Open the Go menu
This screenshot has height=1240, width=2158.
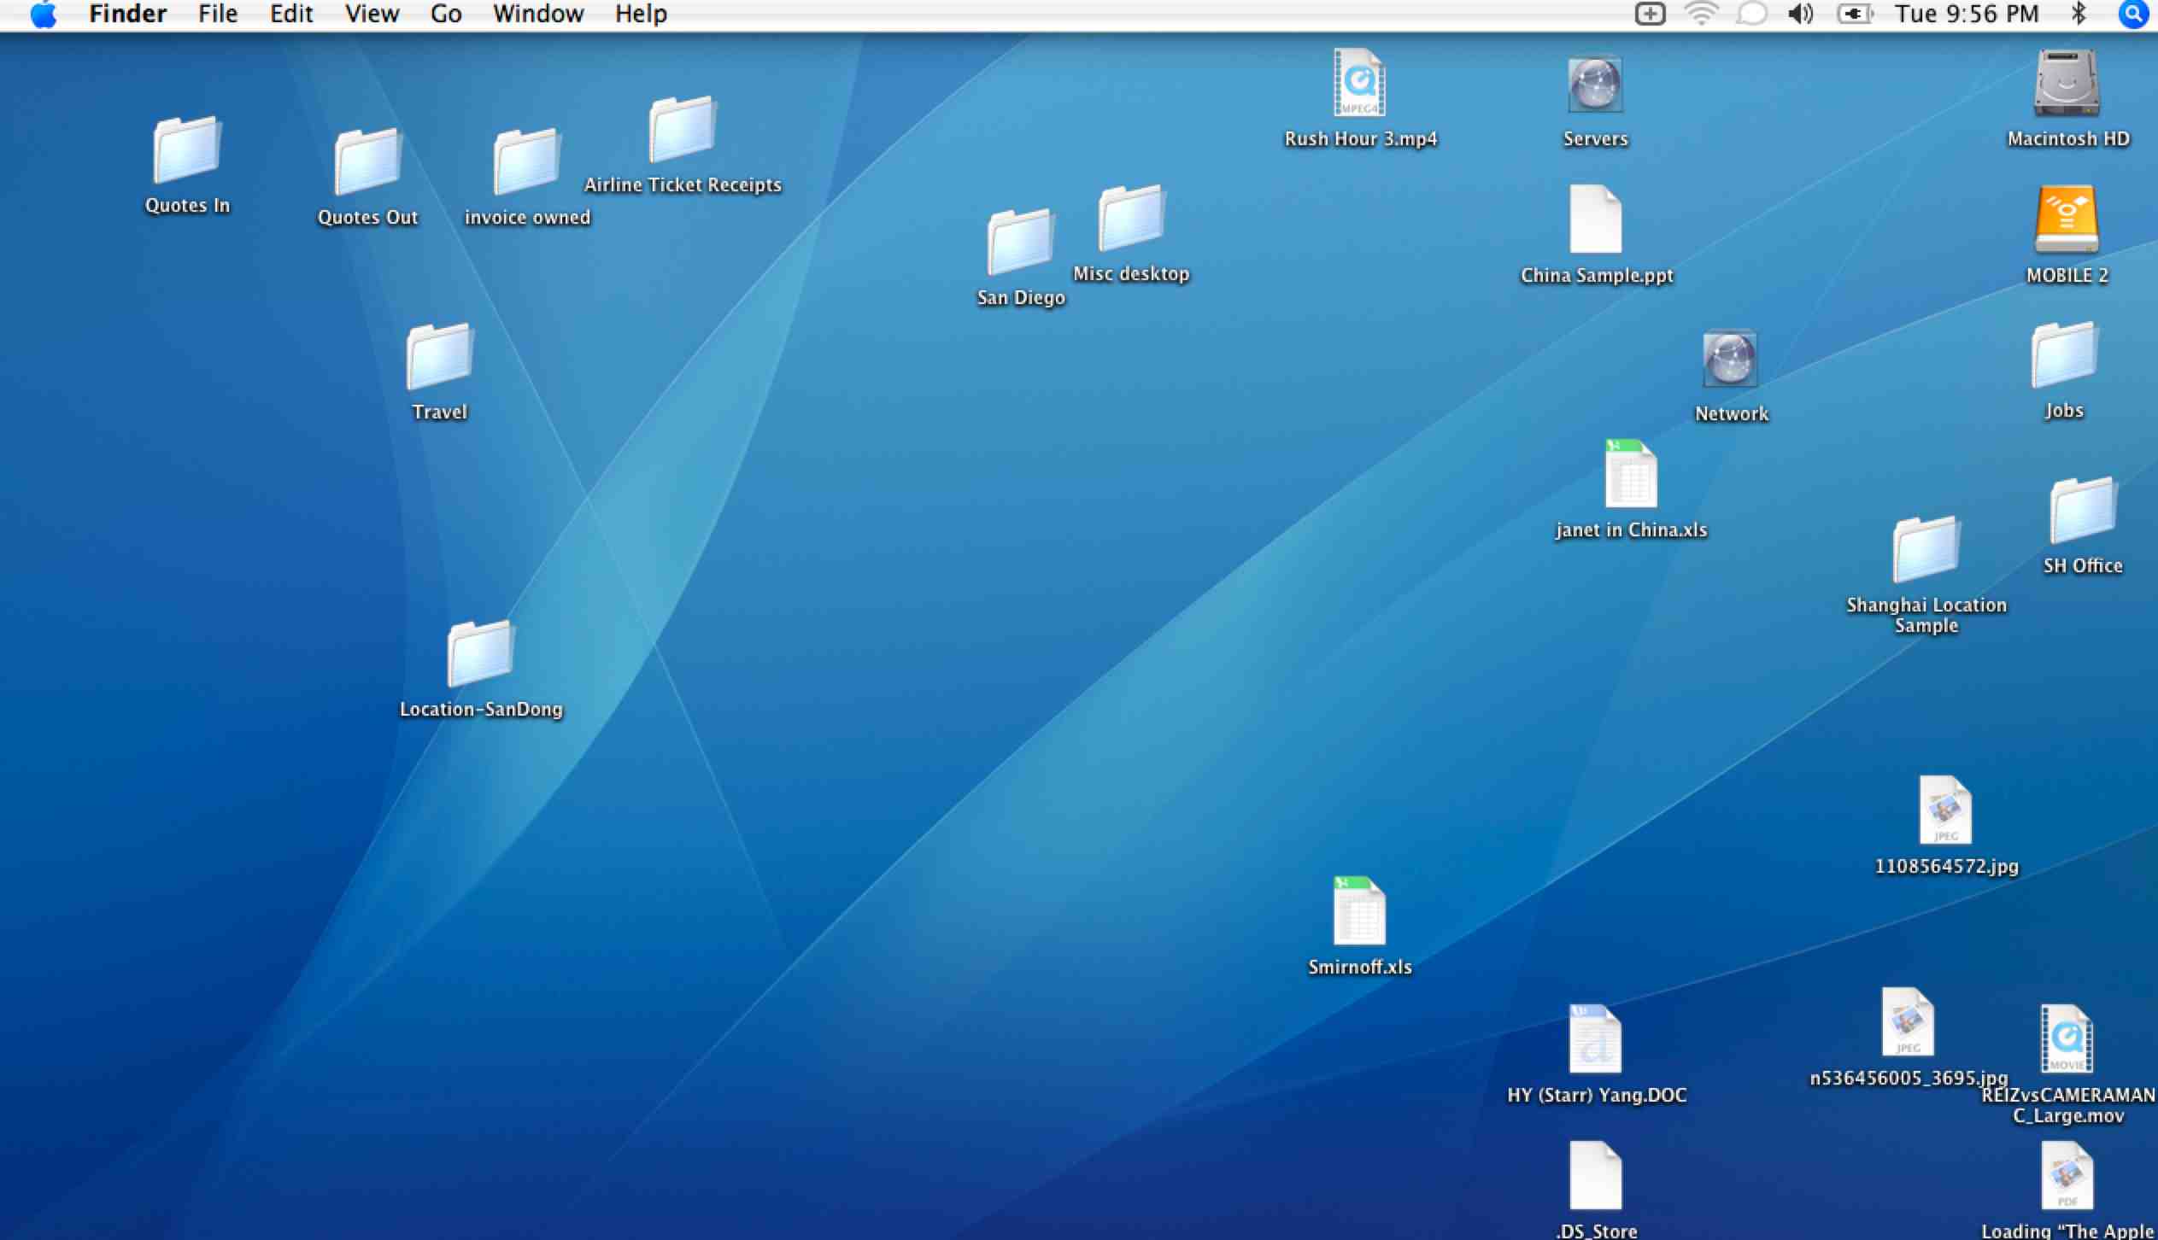pos(446,15)
